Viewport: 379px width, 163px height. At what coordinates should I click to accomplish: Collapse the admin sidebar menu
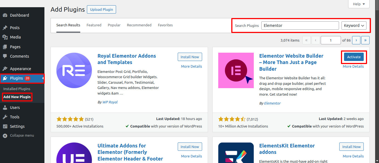click(x=18, y=136)
